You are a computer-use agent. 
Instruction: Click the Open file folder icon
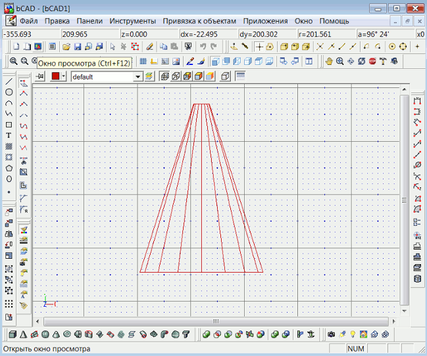(x=66, y=47)
